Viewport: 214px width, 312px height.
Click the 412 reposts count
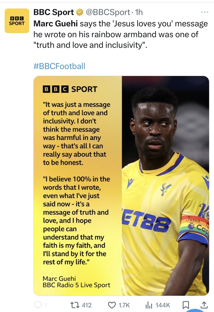87,305
